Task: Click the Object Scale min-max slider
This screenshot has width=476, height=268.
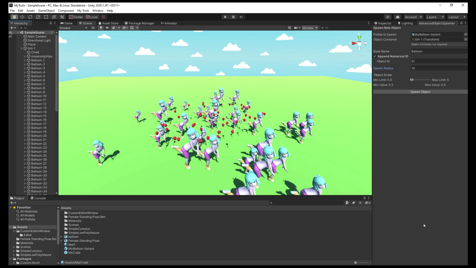Action: 420,79
